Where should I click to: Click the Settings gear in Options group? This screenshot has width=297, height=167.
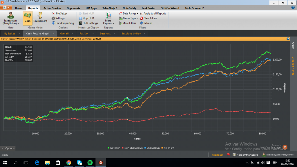click(x=60, y=18)
